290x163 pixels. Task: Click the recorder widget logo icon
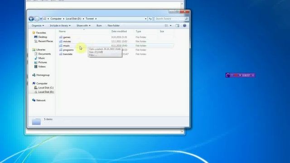coord(228,75)
